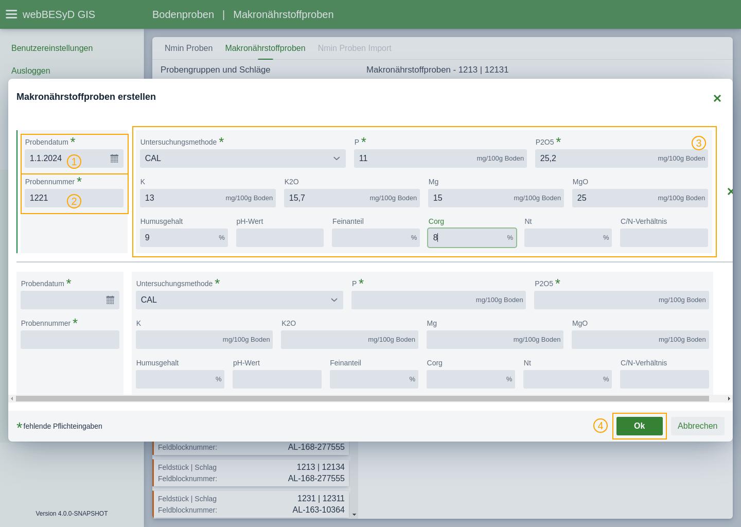Switch to the Nmin Proben tab

[188, 48]
